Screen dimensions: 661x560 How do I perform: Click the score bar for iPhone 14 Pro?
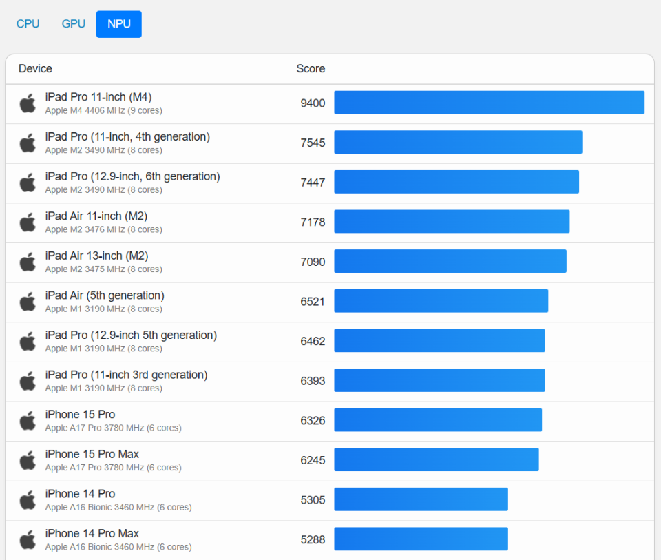pyautogui.click(x=421, y=499)
